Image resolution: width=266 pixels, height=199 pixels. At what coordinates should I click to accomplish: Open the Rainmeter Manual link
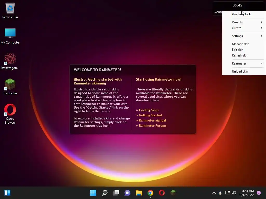(152, 120)
